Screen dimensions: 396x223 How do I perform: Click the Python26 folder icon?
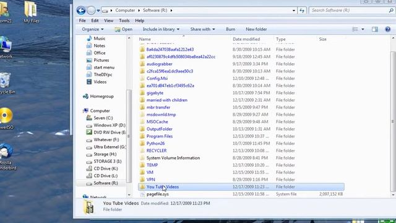[142, 143]
